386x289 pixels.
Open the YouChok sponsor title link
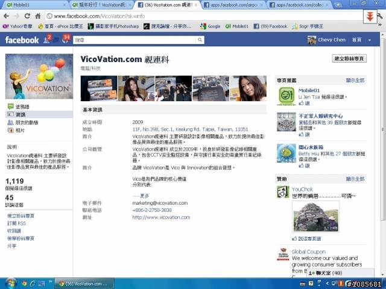pyautogui.click(x=302, y=189)
